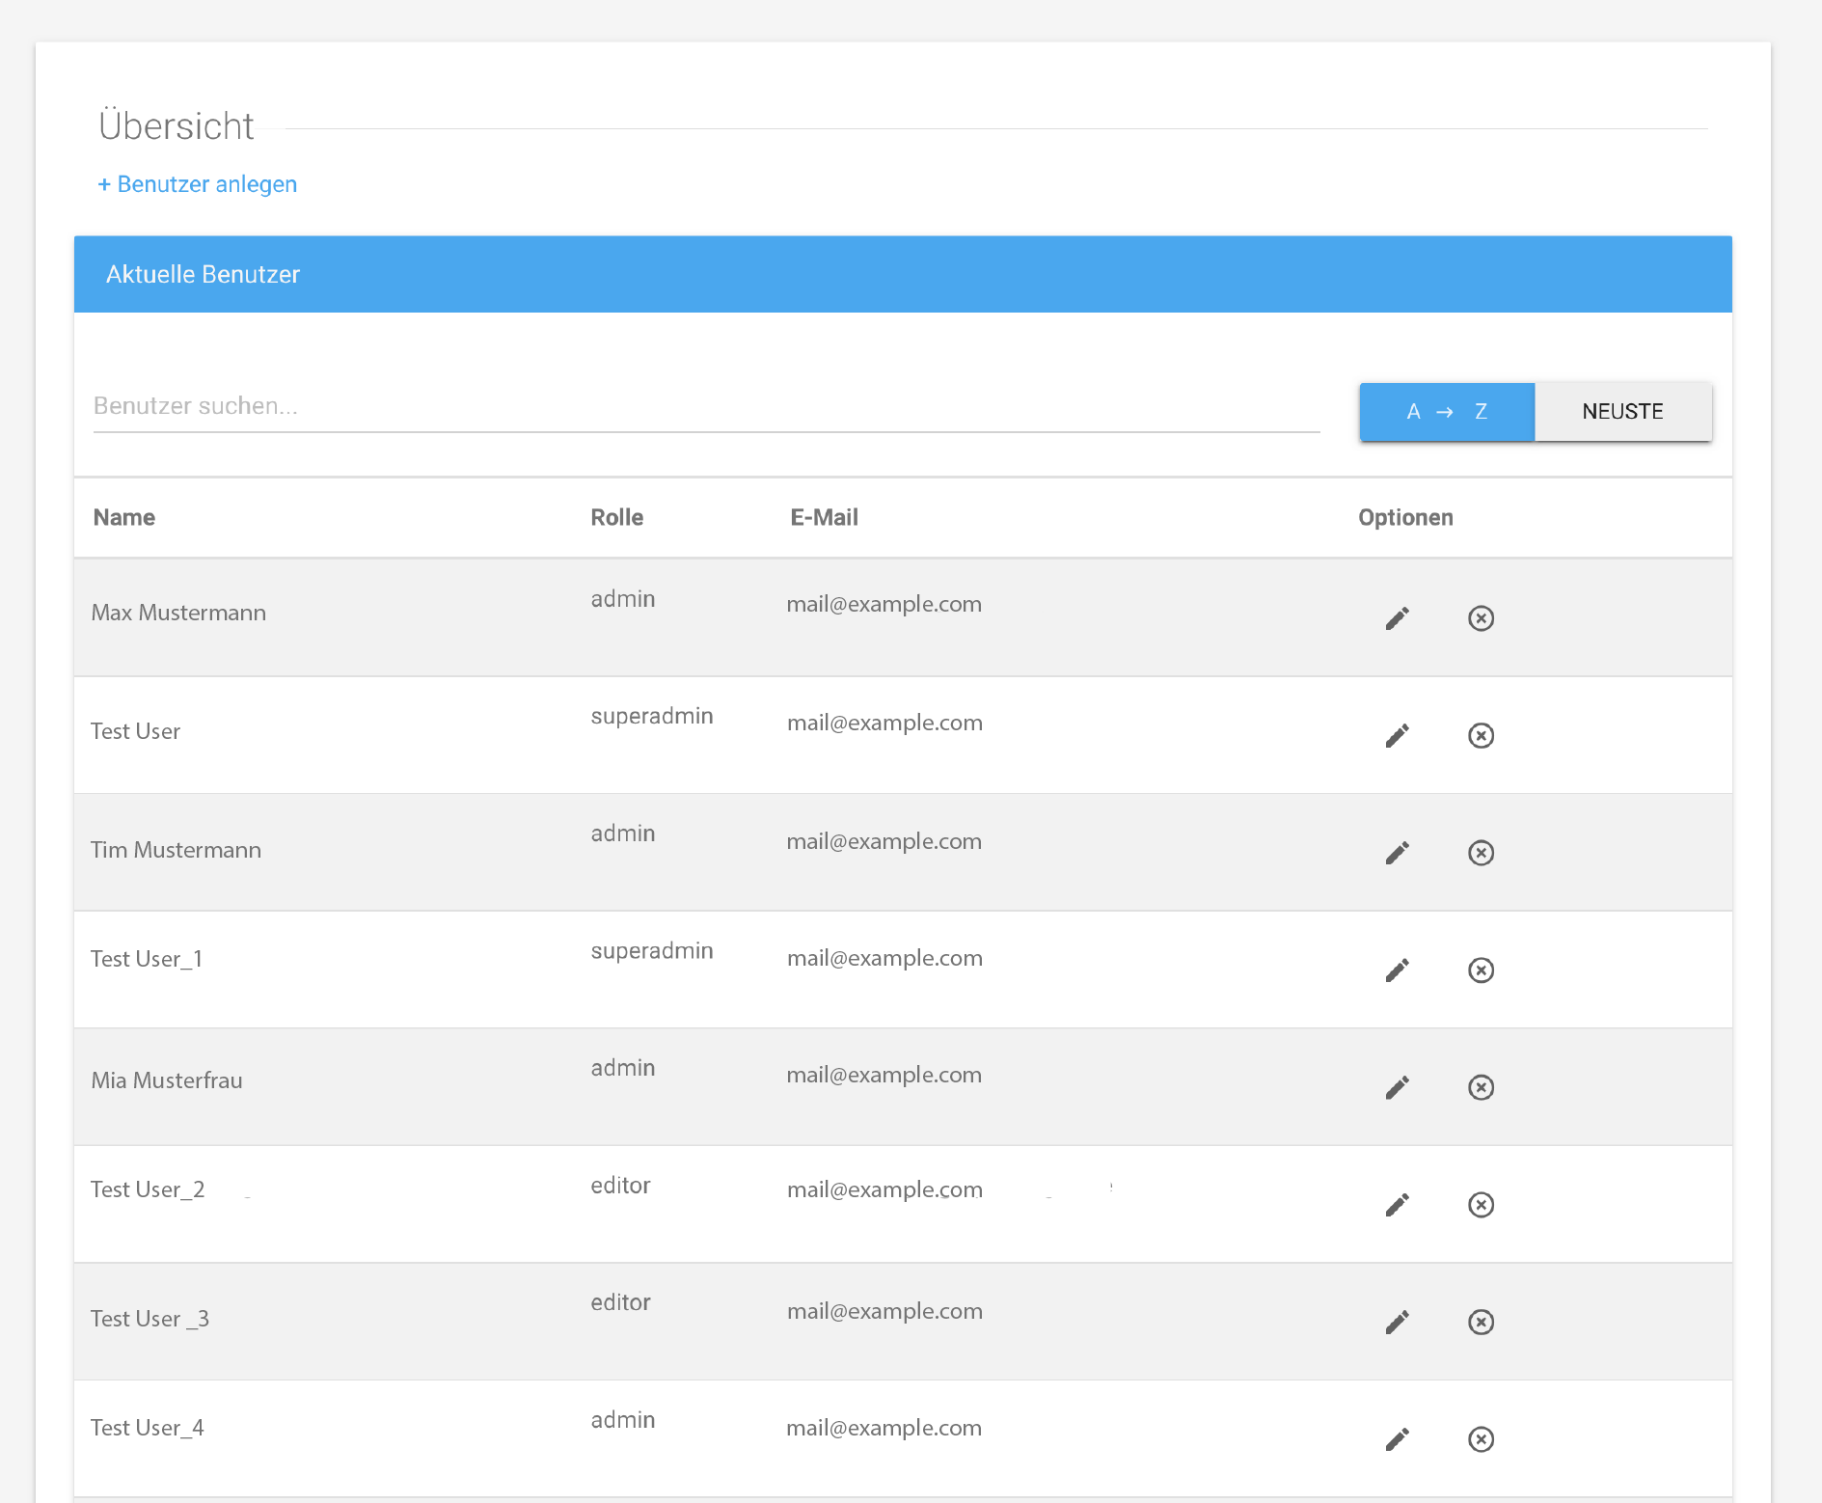Click superadmin role of Test User_1
This screenshot has height=1503, width=1822.
click(652, 952)
